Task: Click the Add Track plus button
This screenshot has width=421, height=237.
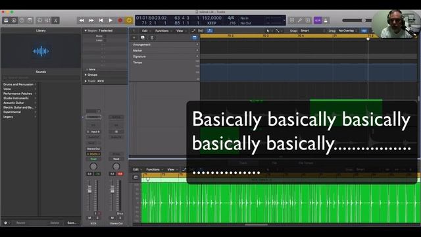Action: pos(134,38)
